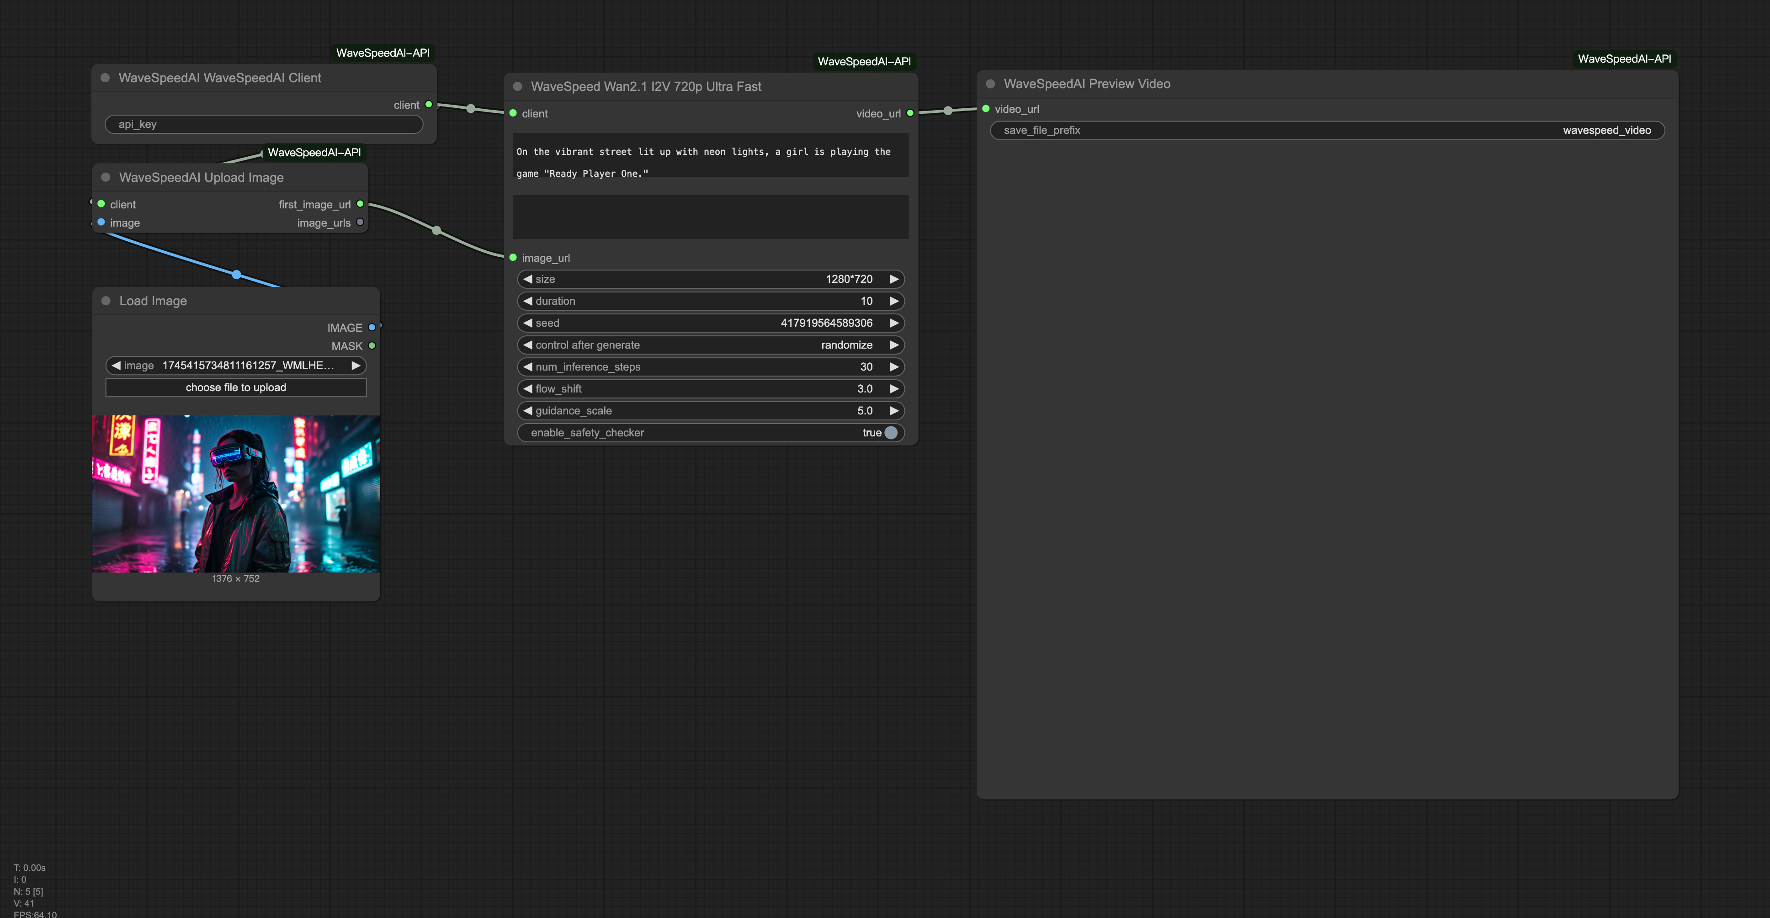Viewport: 1770px width, 918px height.
Task: Click the MASK output port on Load Image
Action: [372, 345]
